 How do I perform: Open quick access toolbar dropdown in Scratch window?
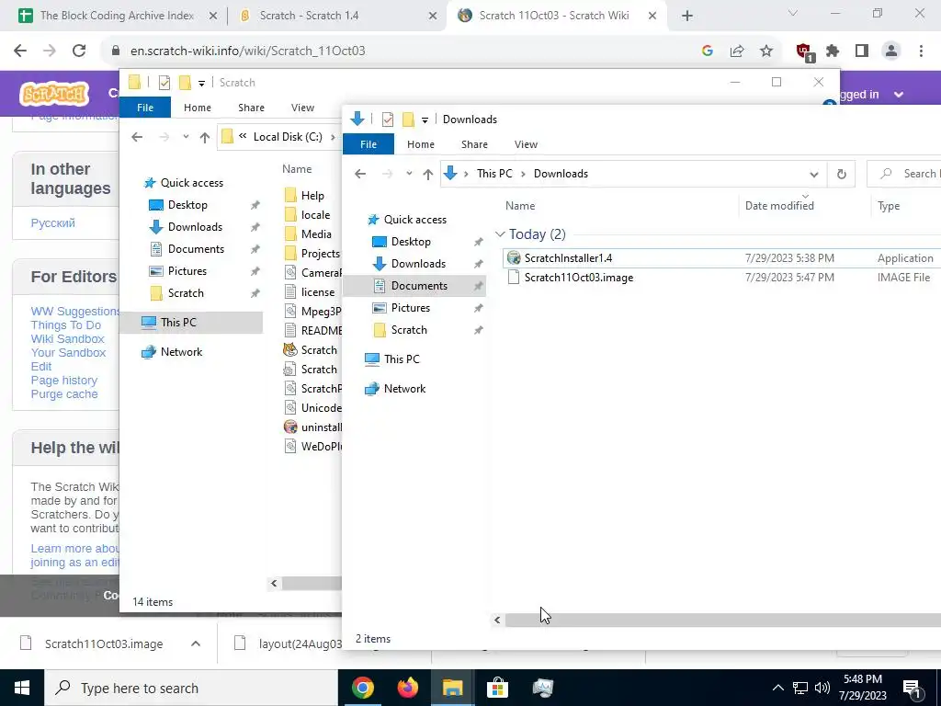[201, 84]
